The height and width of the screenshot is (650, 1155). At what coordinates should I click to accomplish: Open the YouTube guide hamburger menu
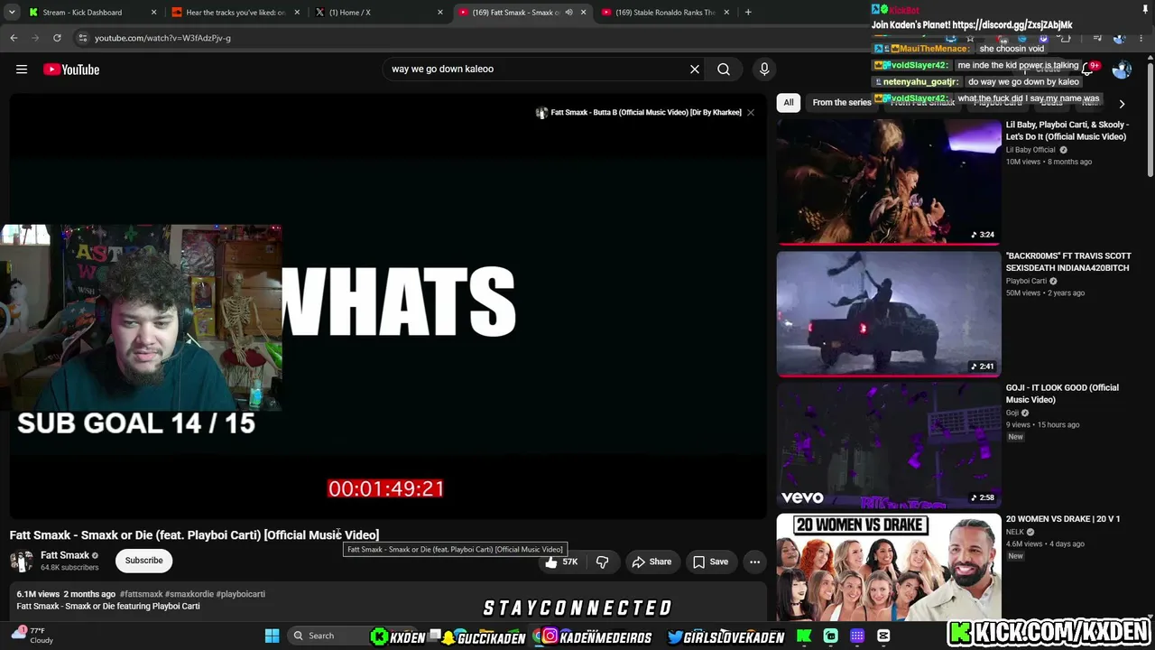coord(22,70)
